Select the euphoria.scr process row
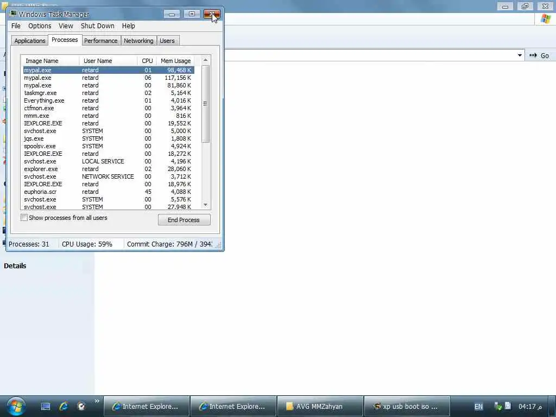Viewport: 556px width, 417px height. (x=109, y=192)
